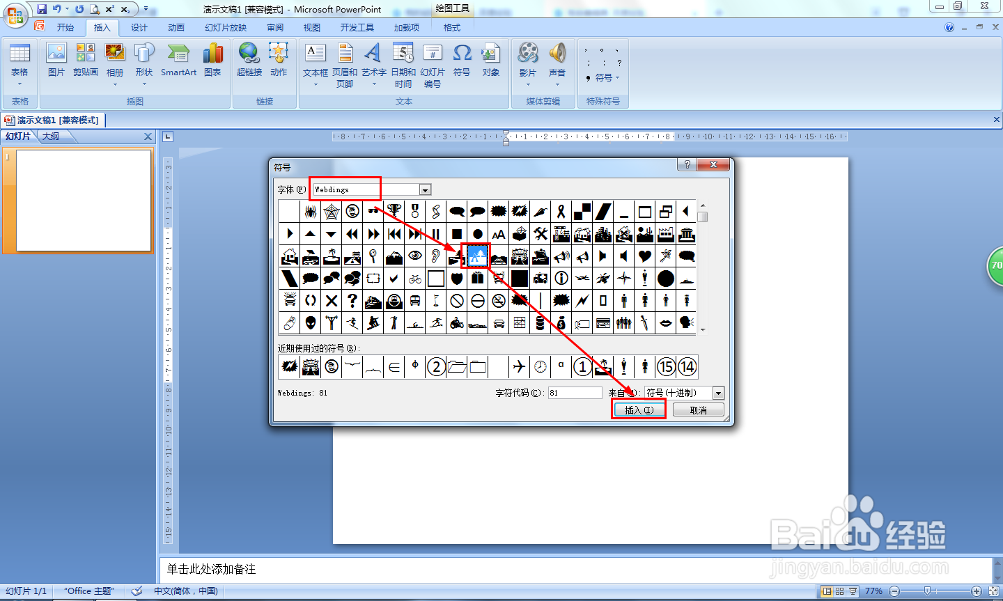
Task: Pick the airplane symbol in recent symbols
Action: [x=519, y=366]
